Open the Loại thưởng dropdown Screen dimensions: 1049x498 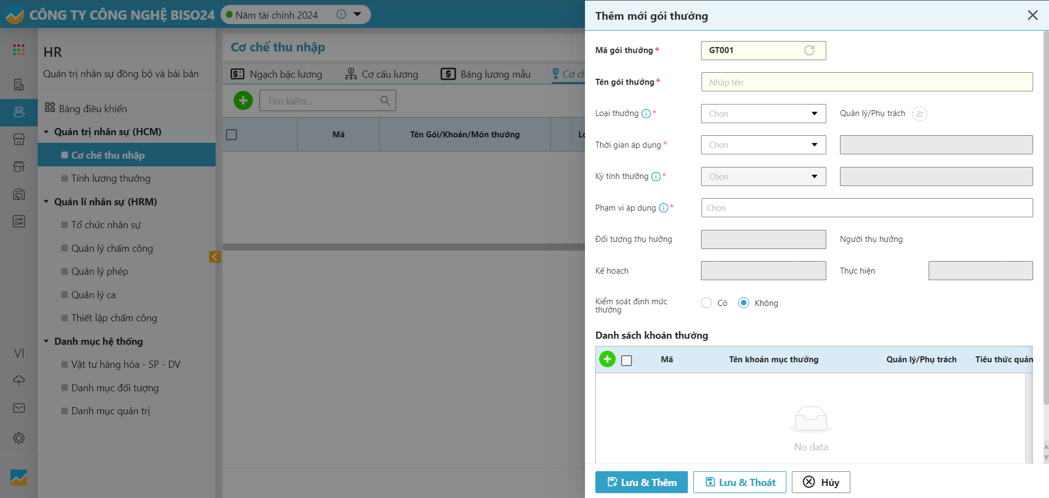[763, 114]
